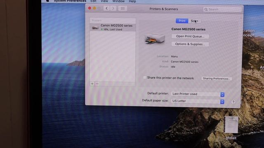The image size is (264, 148).
Task: Remove printer with the minus button
Action: (97, 84)
